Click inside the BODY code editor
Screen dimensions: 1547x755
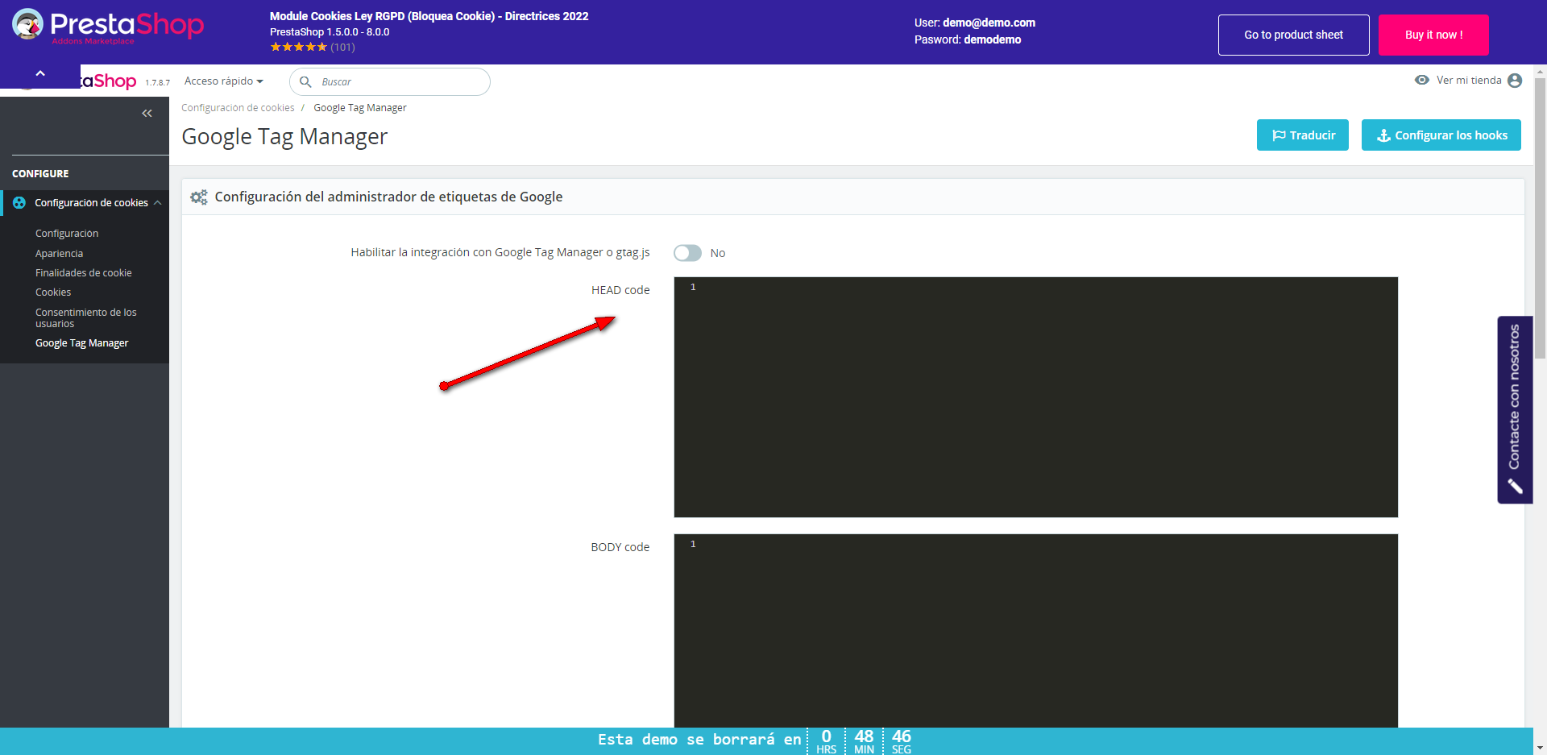click(1036, 631)
